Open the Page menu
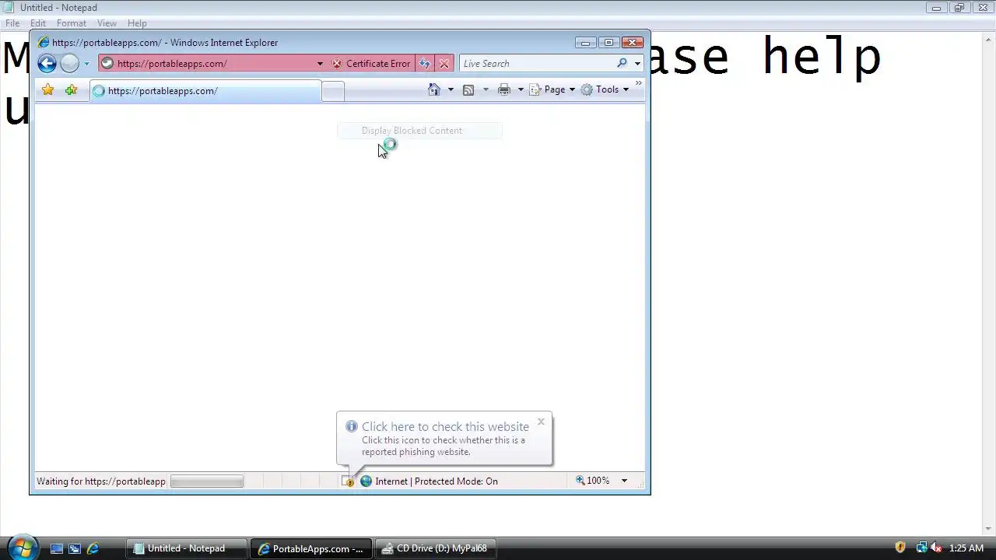This screenshot has height=560, width=996. pos(552,89)
